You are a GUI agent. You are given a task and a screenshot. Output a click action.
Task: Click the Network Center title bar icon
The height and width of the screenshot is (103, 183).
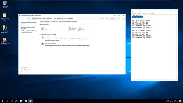pos(20,15)
